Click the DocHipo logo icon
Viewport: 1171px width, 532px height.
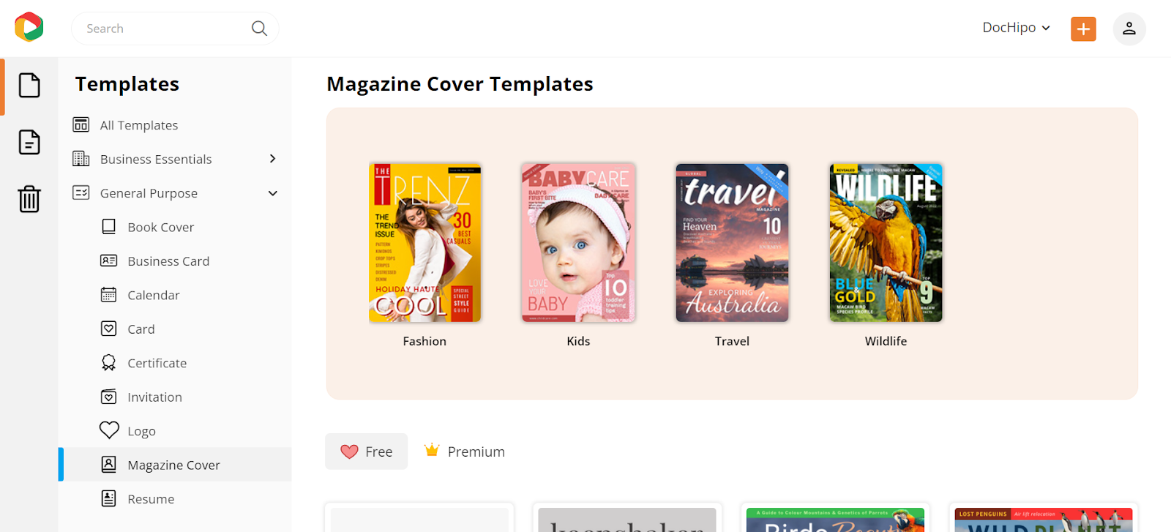coord(29,27)
